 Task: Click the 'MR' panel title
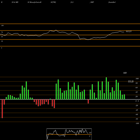(x=125, y=73)
